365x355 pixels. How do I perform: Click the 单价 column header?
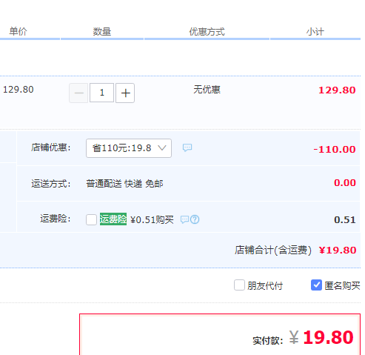[x=18, y=32]
